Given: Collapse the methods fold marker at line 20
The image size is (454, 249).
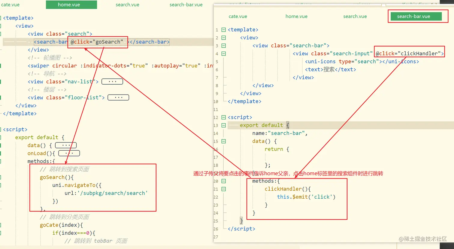Looking at the screenshot, I should (223, 181).
